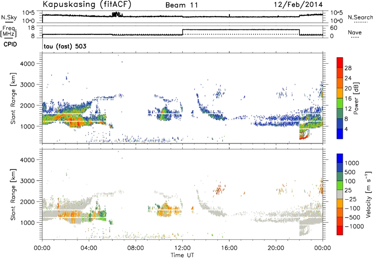Click 'Slant Range [km]' label of velocity panel
373x258 pixels.
(x=13, y=194)
